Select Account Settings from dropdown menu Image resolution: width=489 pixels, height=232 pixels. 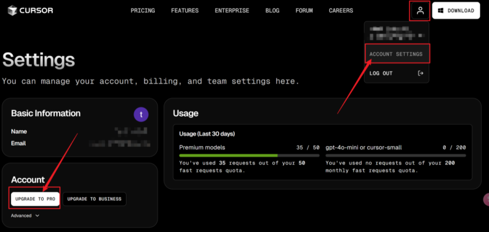pos(396,54)
